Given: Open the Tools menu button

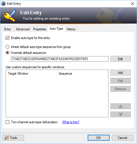Looking at the screenshot, I should [13, 138].
